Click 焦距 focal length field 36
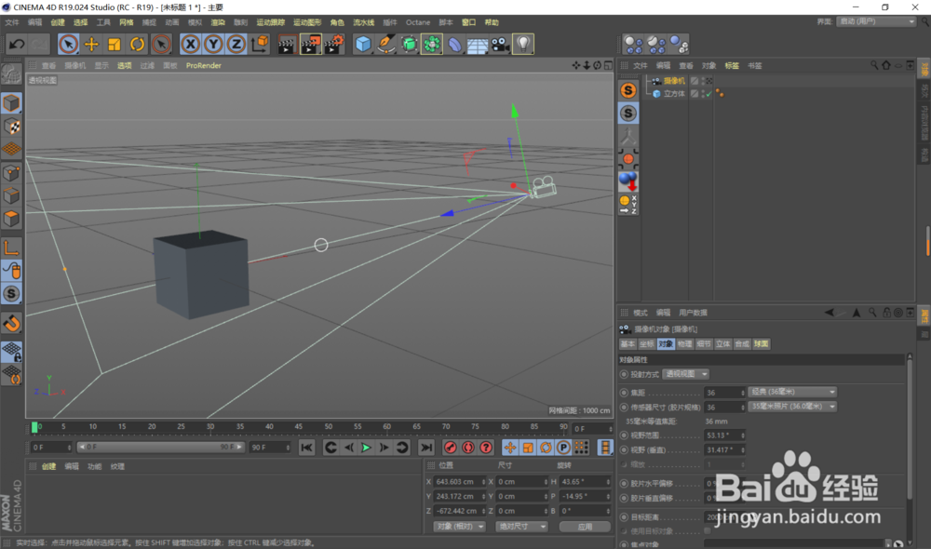Viewport: 931px width, 549px height. pos(724,393)
